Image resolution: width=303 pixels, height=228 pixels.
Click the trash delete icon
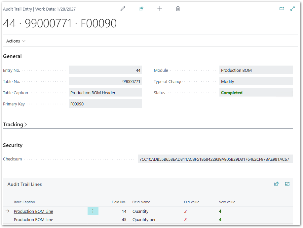(x=178, y=9)
